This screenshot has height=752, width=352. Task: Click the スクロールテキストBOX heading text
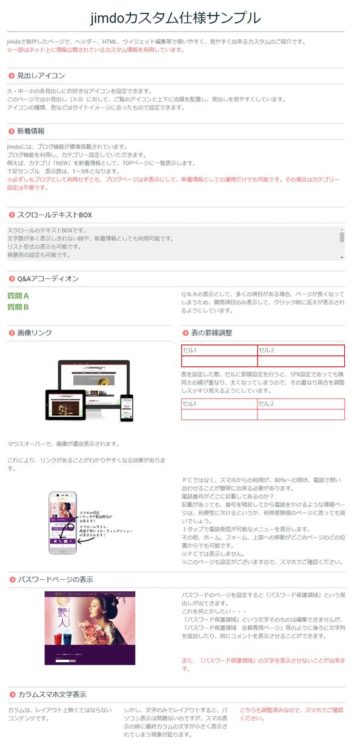coord(55,215)
